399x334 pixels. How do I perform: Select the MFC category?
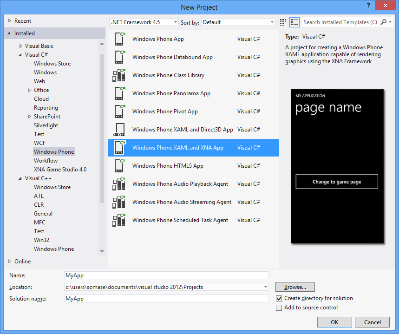pos(39,223)
